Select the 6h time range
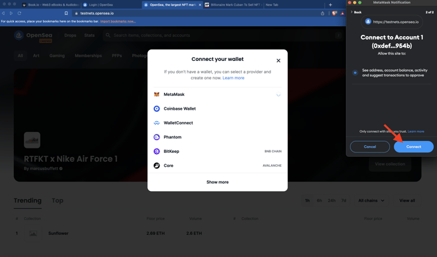437x257 pixels. coord(319,201)
